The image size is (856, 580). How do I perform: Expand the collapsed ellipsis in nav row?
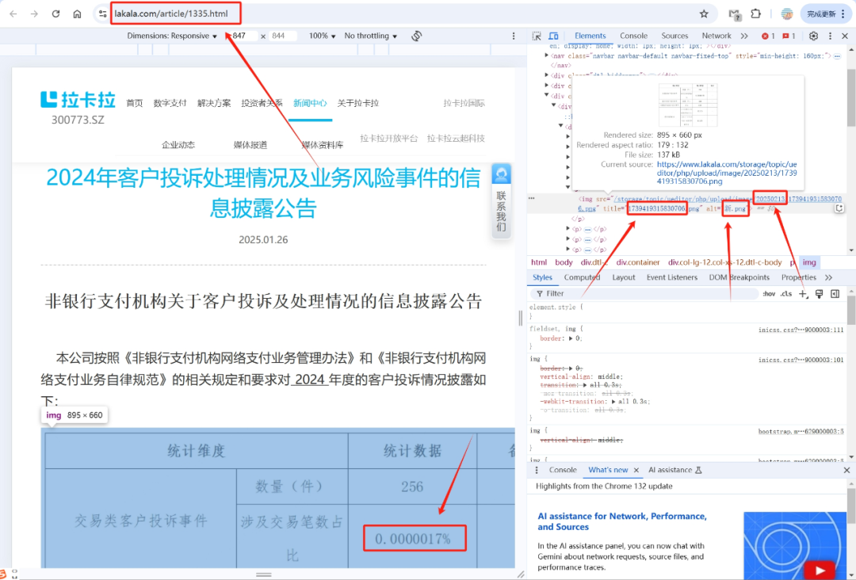pos(838,56)
